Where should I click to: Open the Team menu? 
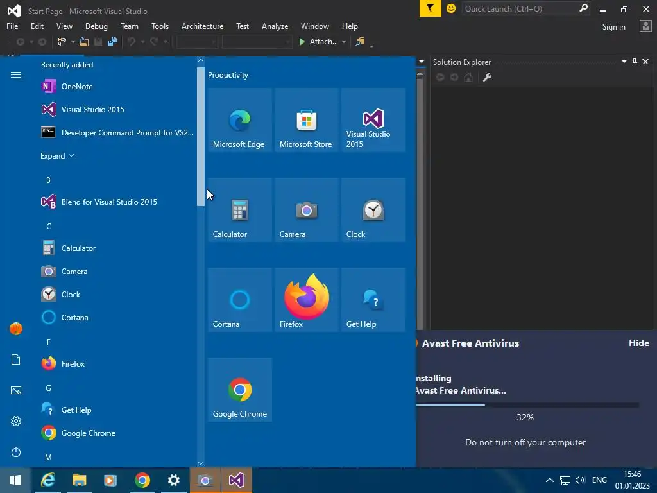130,26
